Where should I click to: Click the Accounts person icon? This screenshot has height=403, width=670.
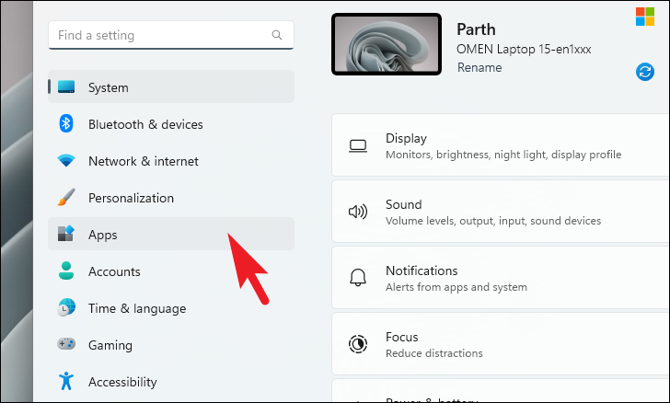(x=66, y=271)
